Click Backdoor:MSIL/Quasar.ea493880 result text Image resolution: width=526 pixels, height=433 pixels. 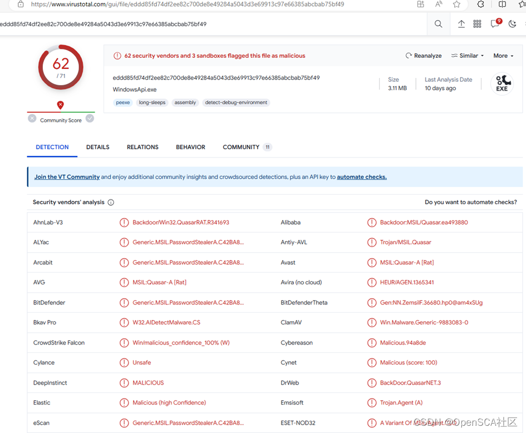tap(424, 223)
